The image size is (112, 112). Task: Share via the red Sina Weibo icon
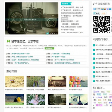tap(105, 9)
